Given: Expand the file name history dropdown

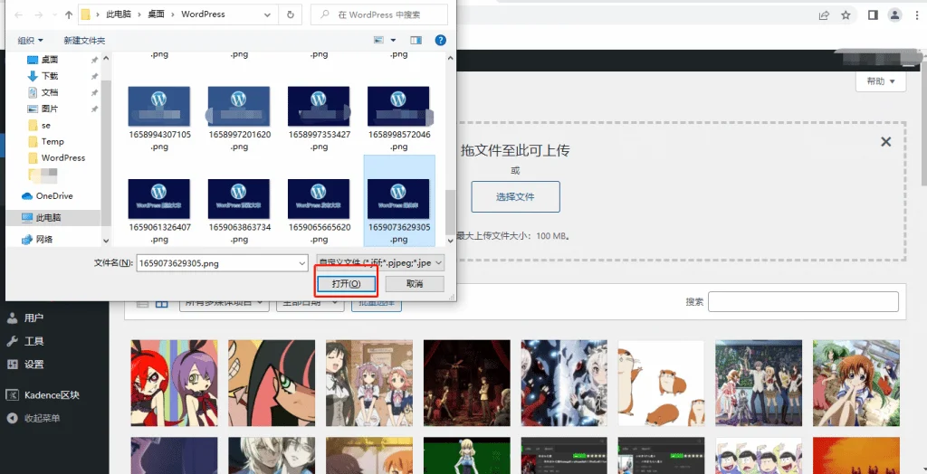Looking at the screenshot, I should click(x=302, y=263).
